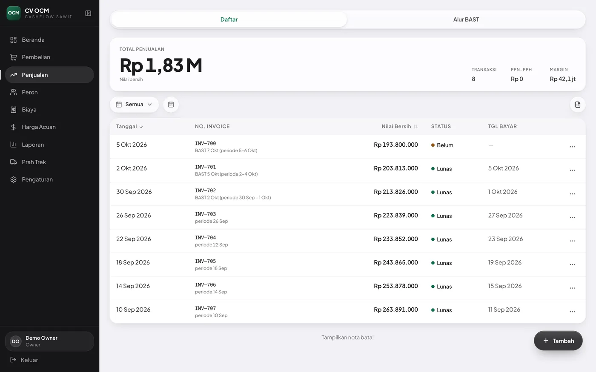The height and width of the screenshot is (372, 596).
Task: Click the CV OCM logo
Action: 14,13
